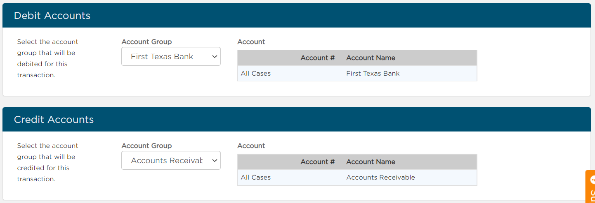Click the credited account group instruction text
Viewport: 595px width, 203px height.
(x=47, y=162)
